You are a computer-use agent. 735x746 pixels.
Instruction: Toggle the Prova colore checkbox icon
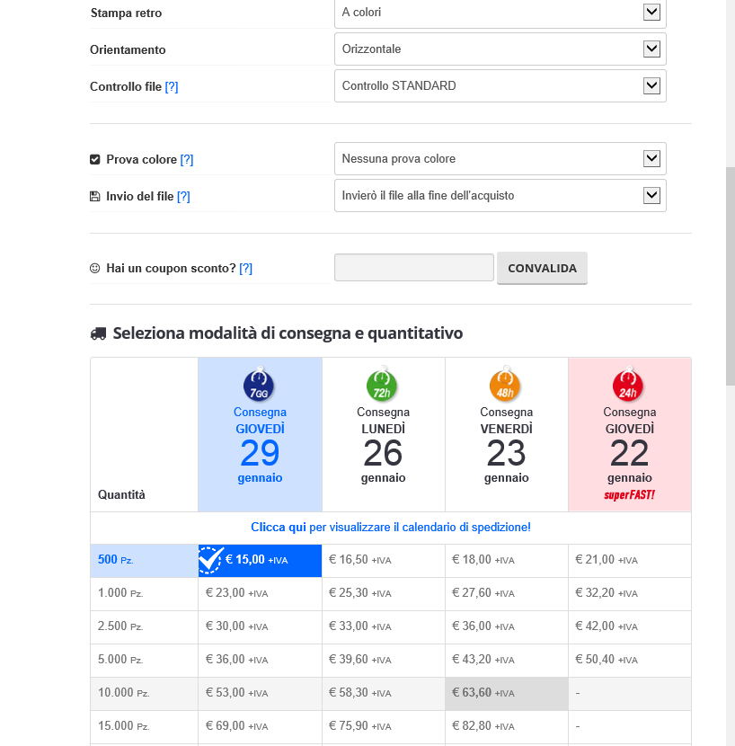coord(95,159)
